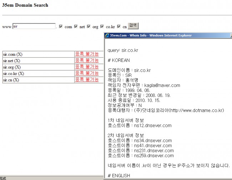Open the 등록 불가능 link for sir.com
Image resolution: width=232 pixels, height=180 pixels.
[87, 54]
